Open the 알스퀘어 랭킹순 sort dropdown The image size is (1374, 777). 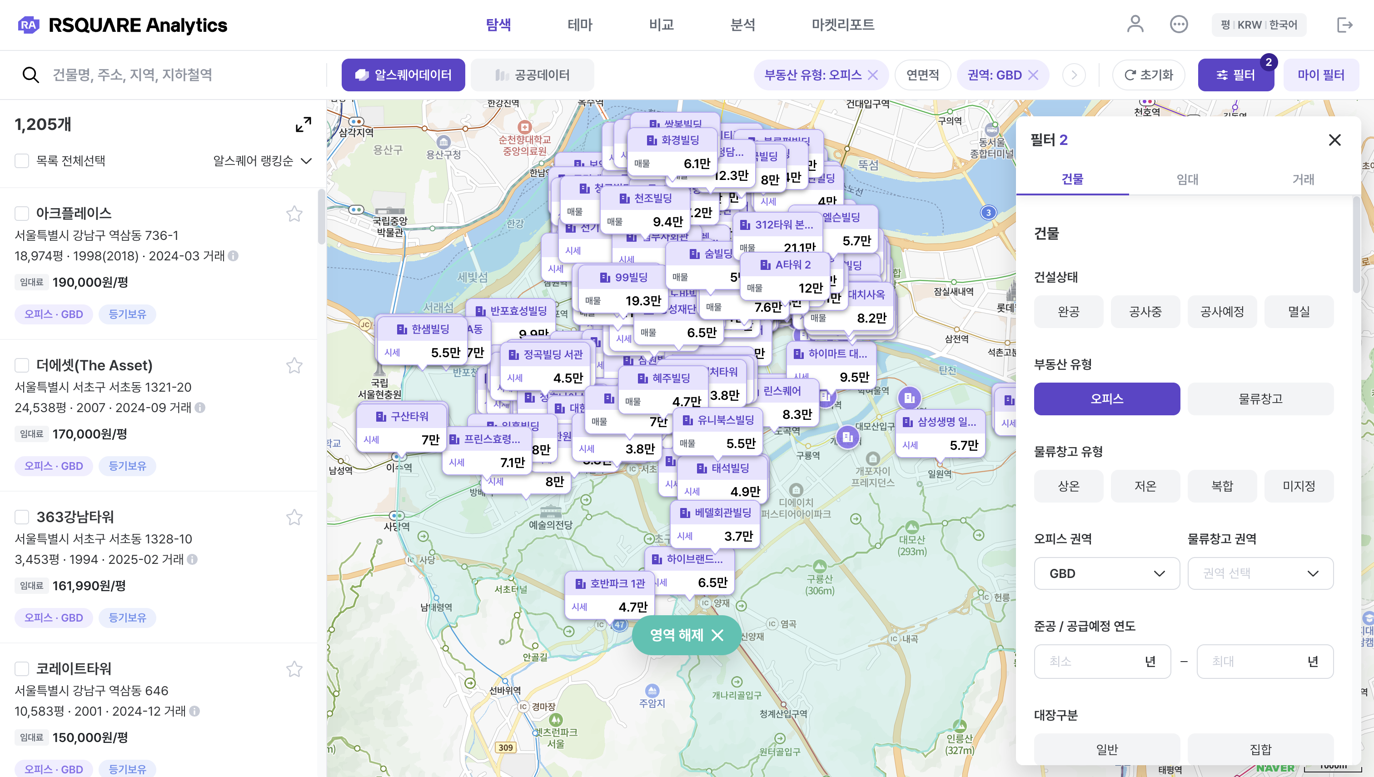(x=262, y=161)
